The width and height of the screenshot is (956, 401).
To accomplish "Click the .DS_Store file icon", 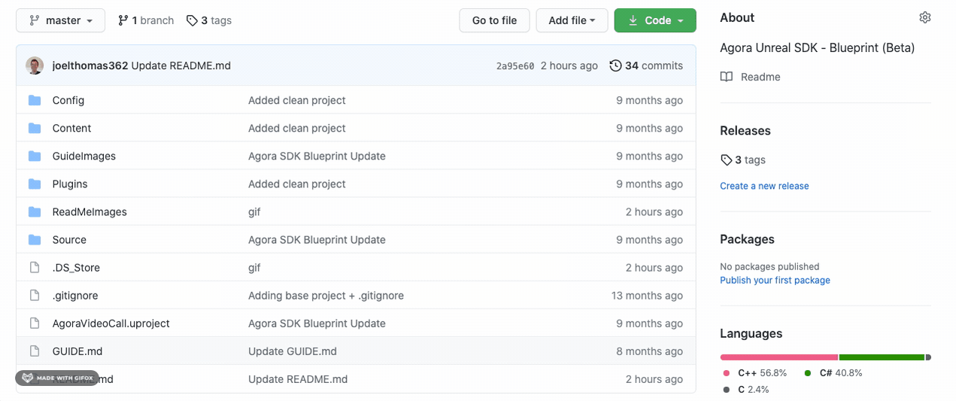I will (x=34, y=267).
